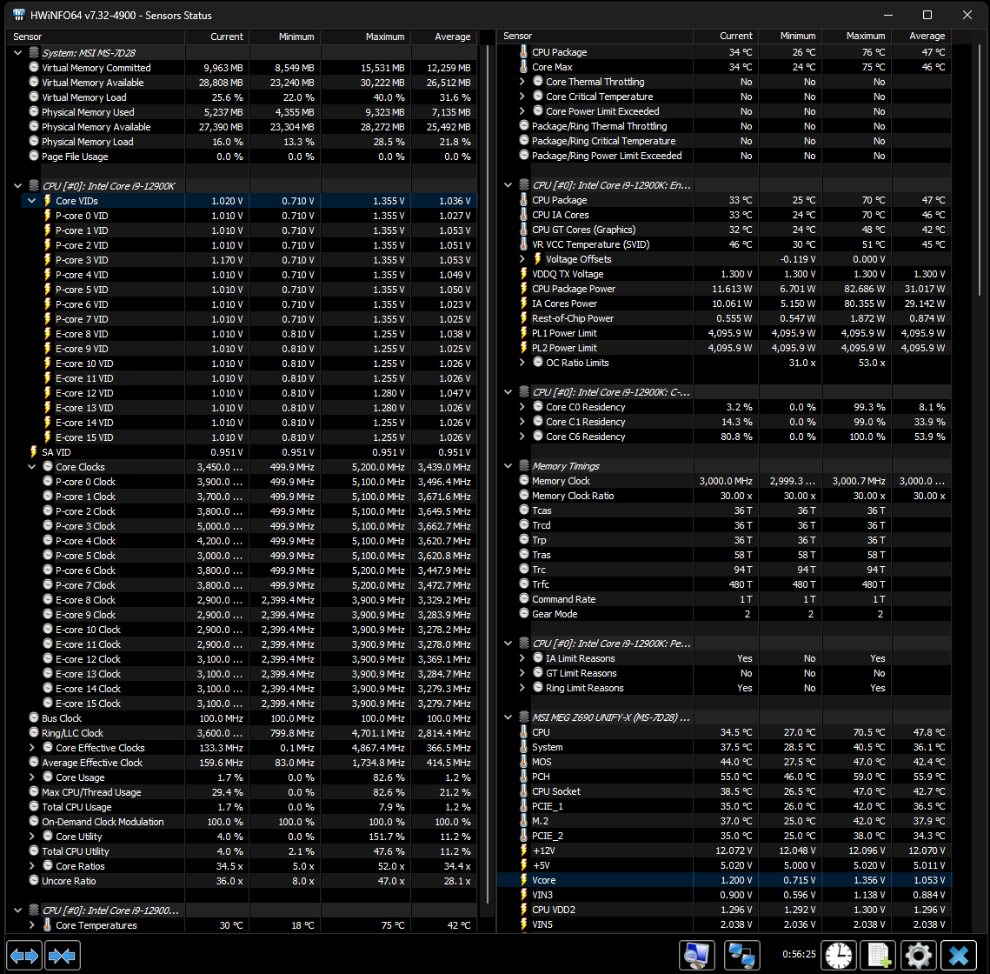Click the right pane Average column header
The width and height of the screenshot is (990, 974).
pos(921,36)
